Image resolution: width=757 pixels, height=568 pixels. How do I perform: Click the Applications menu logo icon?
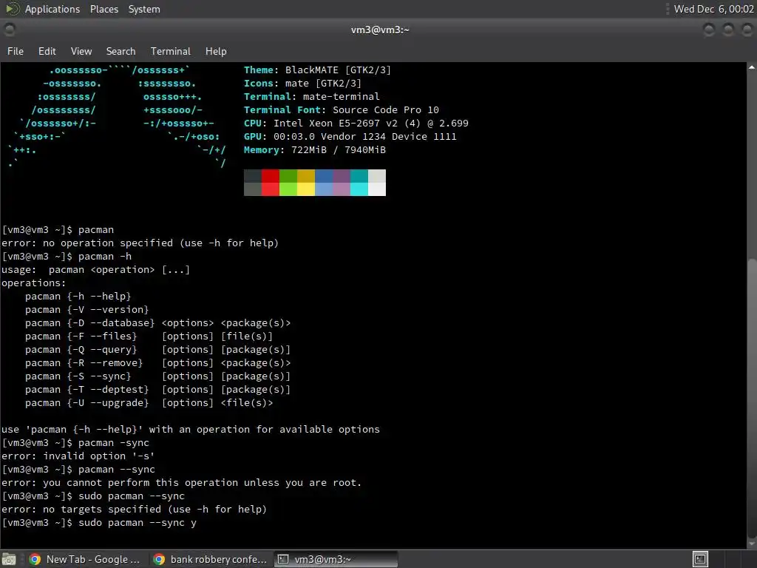[x=12, y=9]
